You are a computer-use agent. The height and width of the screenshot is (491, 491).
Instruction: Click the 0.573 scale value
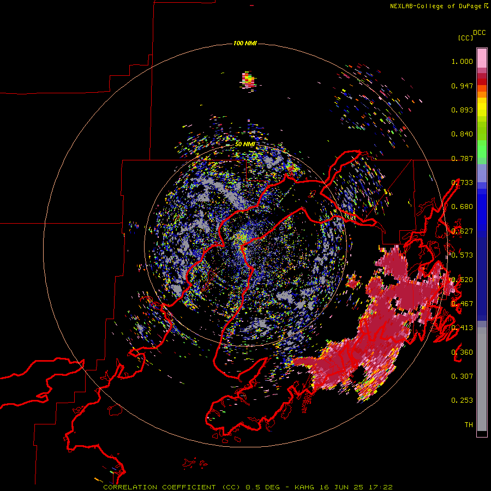pos(462,255)
